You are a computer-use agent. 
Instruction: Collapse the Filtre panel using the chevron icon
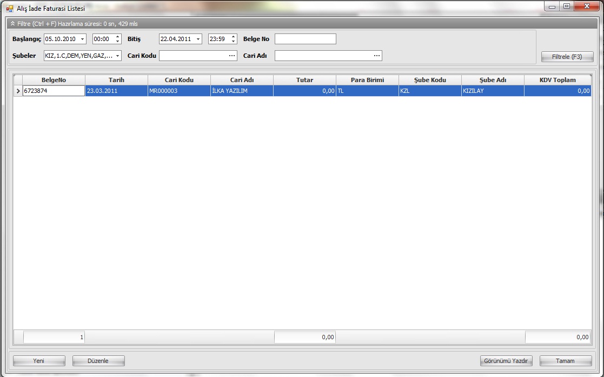pyautogui.click(x=13, y=23)
